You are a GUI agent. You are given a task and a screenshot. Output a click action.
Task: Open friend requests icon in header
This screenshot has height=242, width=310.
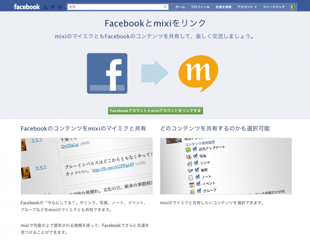click(45, 7)
